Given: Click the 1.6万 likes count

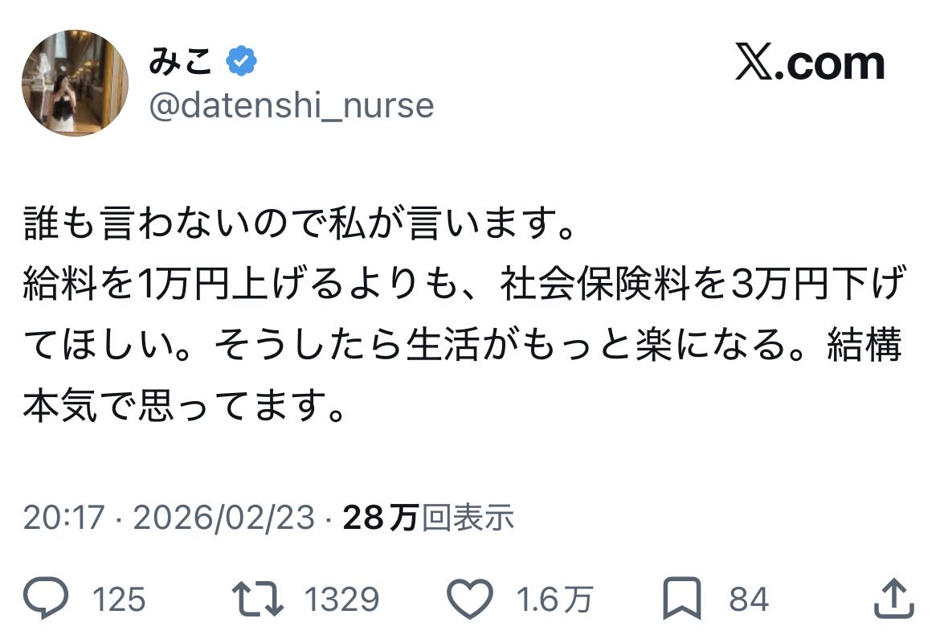Looking at the screenshot, I should (x=555, y=600).
